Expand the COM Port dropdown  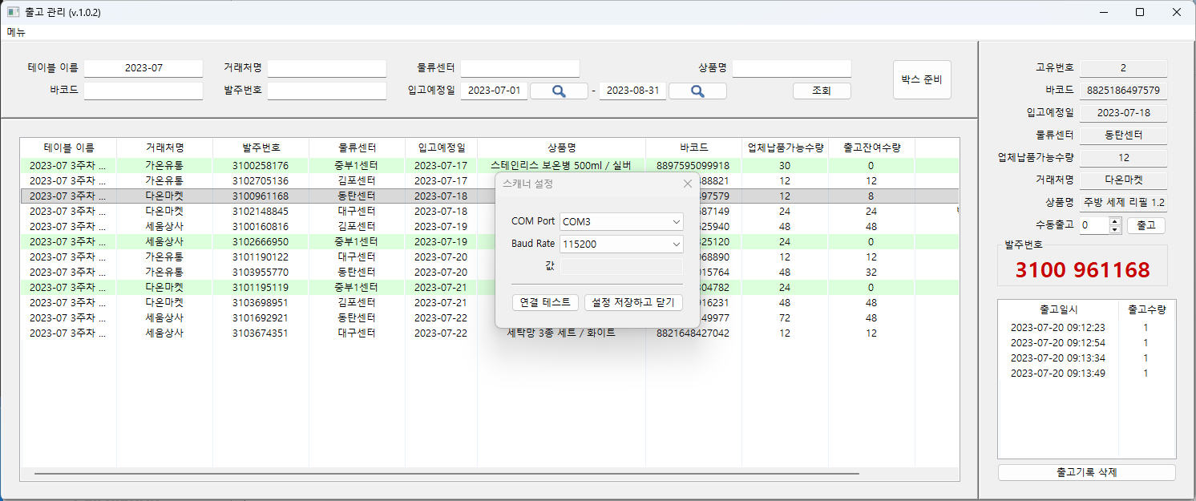(x=677, y=221)
